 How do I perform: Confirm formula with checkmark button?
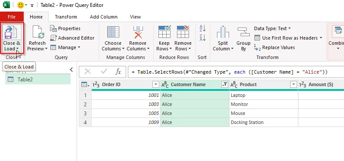[104, 71]
